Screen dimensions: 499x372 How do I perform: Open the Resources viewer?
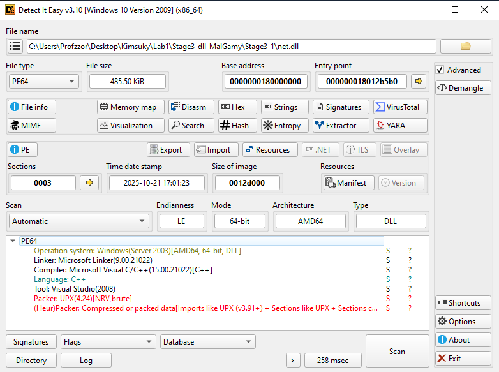tap(270, 149)
